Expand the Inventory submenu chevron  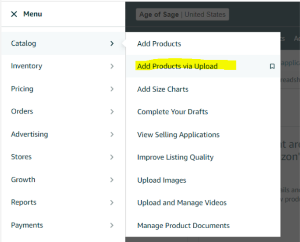pyautogui.click(x=112, y=66)
